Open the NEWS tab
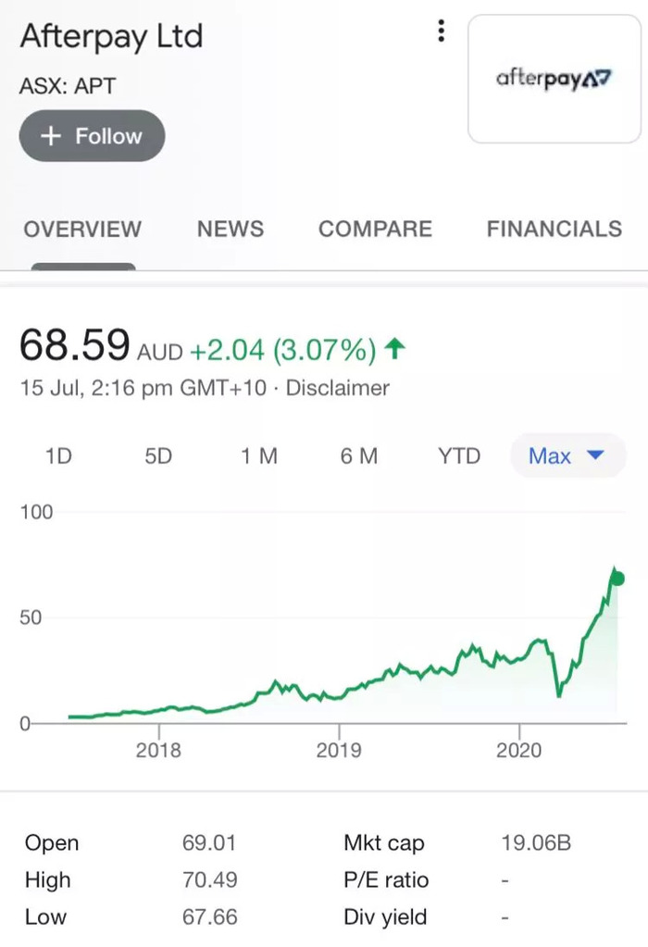Image resolution: width=648 pixels, height=947 pixels. pos(231,229)
